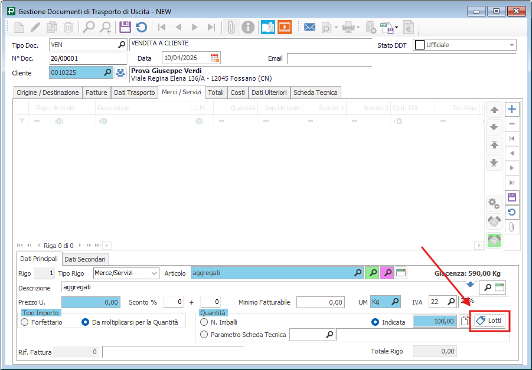
Task: Open the print icon dropdown arrow
Action: 358,27
